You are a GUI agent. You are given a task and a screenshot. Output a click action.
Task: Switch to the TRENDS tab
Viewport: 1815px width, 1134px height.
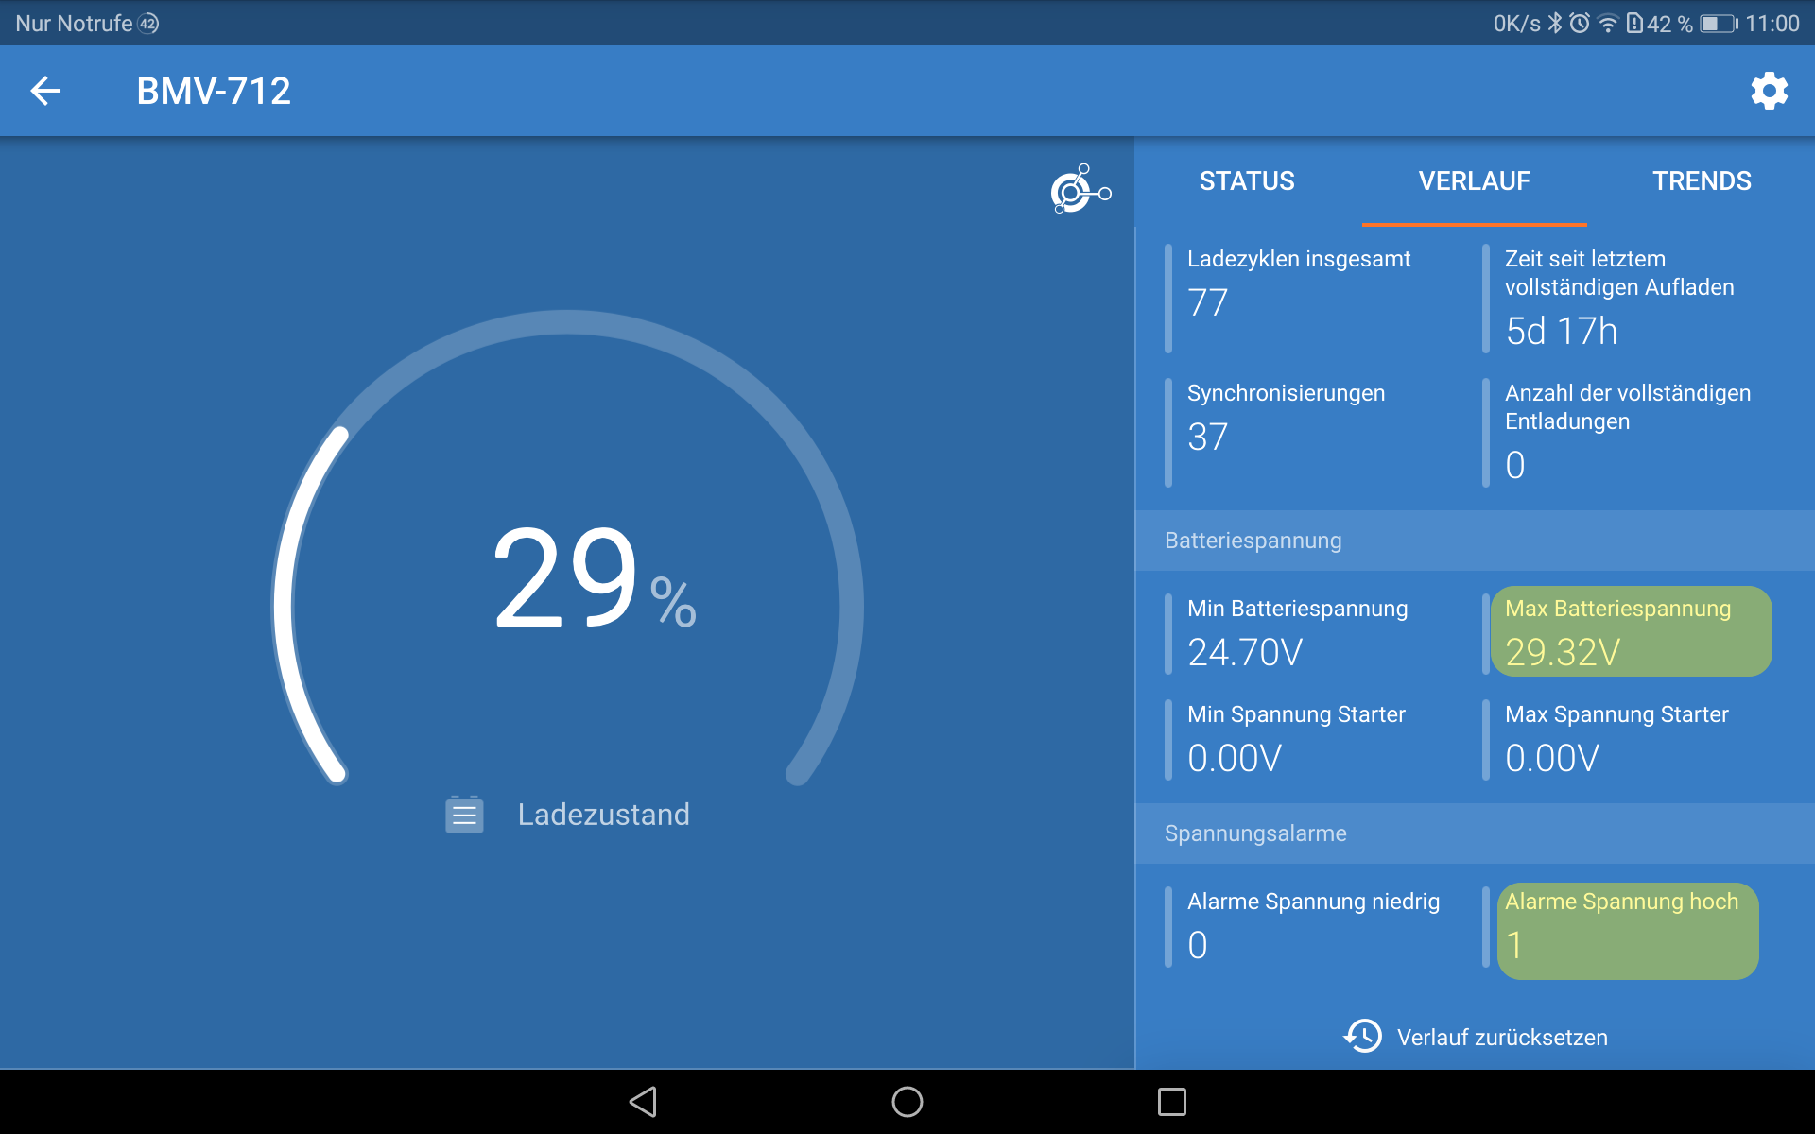click(x=1701, y=181)
